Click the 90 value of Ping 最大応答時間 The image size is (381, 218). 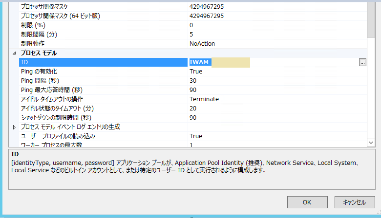coord(193,90)
